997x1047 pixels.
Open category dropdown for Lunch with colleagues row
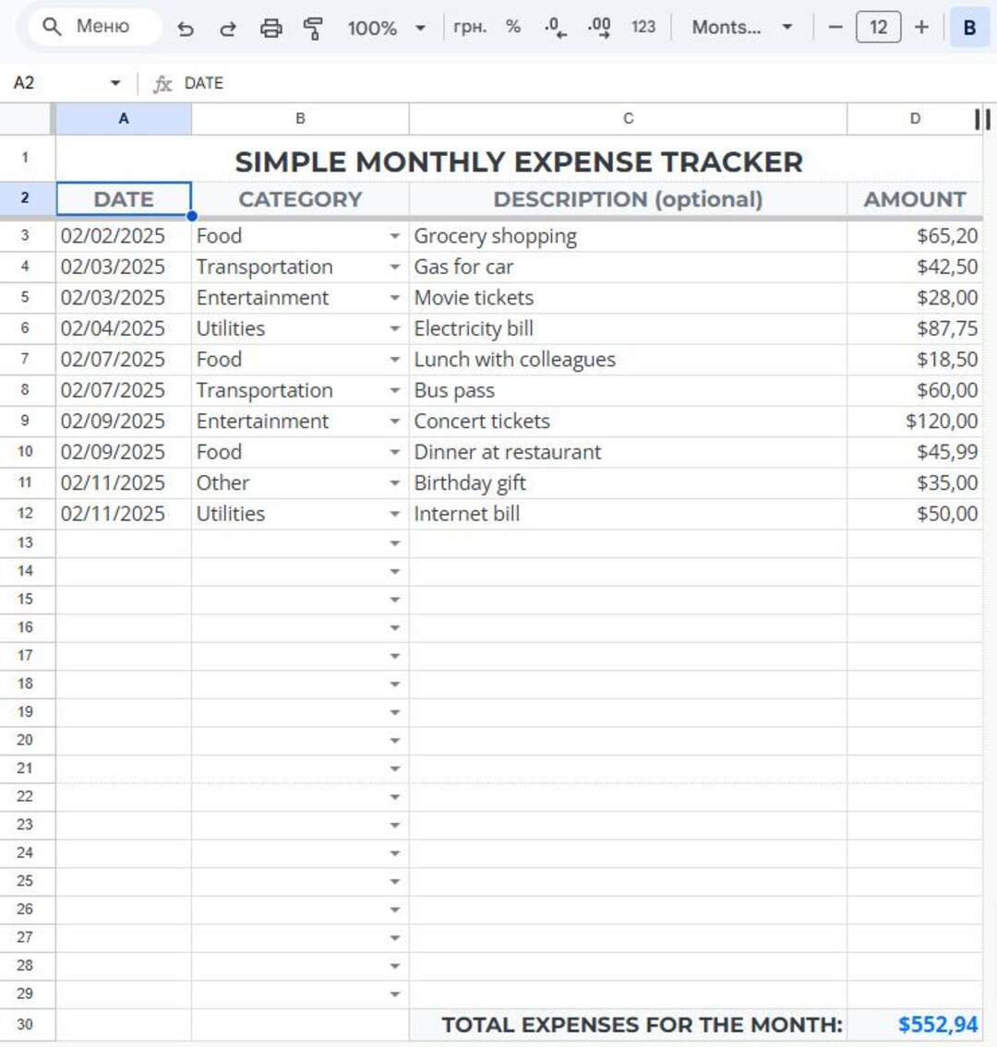[x=395, y=360]
